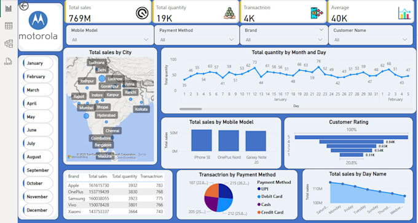Image resolution: width=418 pixels, height=223 pixels.
Task: Click the rating 4 funnel bar
Action: [x=352, y=142]
